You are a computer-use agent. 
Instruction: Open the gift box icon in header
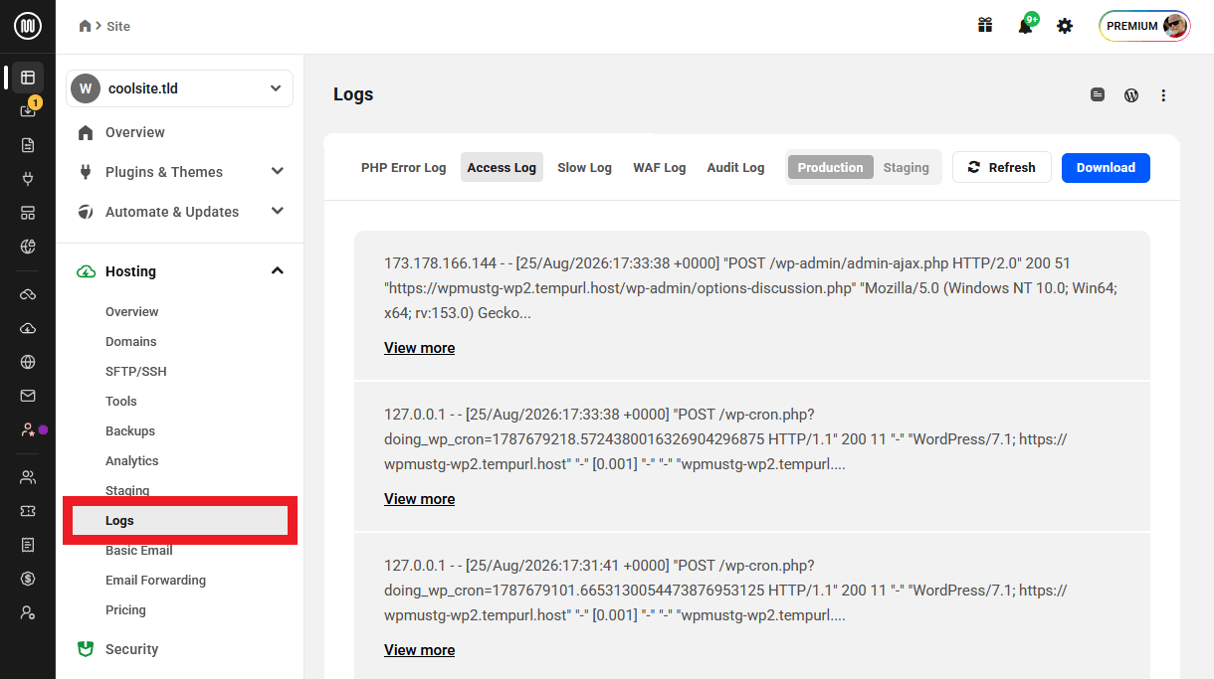click(x=985, y=26)
